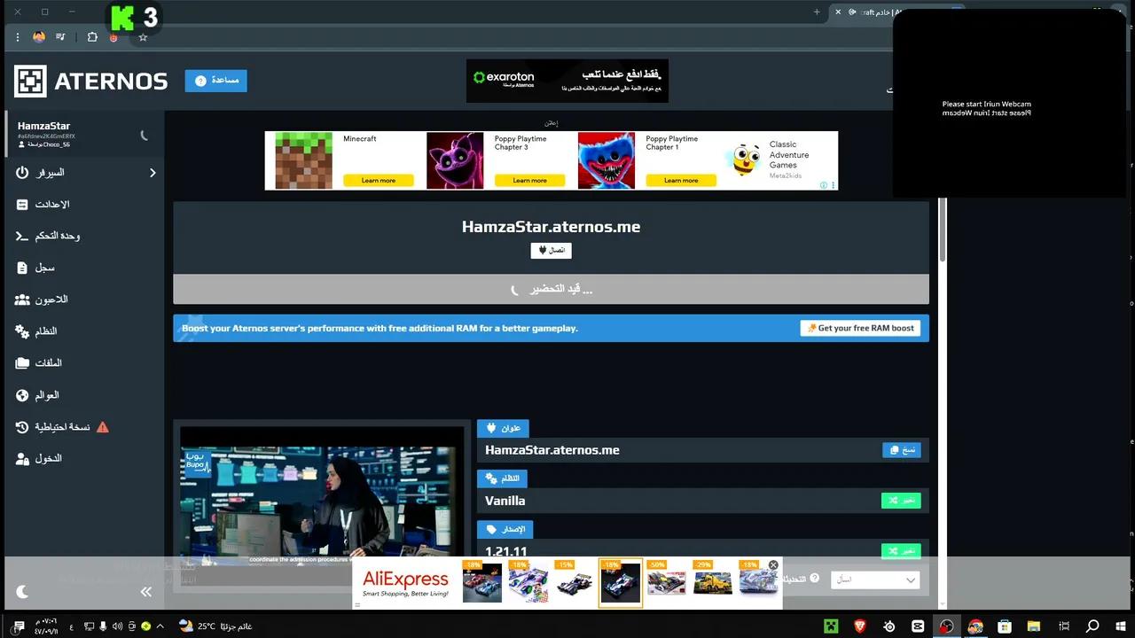Toggle the theme moon at sidebar bottom
Viewport: 1135px width, 638px height.
[23, 591]
